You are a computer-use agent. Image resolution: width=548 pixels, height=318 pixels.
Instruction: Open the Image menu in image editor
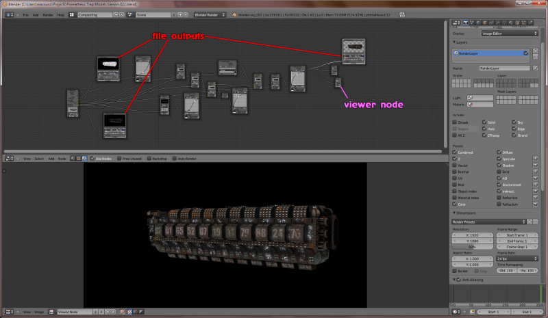[39, 312]
